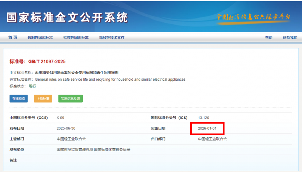Visit the 联系我们 contact link
Screen dimensions: 302x172
click(290, 38)
